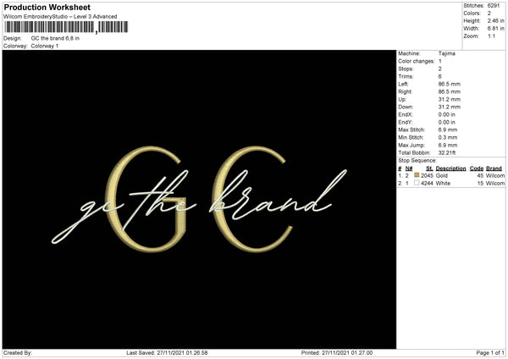Viewport: 508px width, 359px height.
Task: Click the 'EndX:' label
Action: tap(406, 114)
